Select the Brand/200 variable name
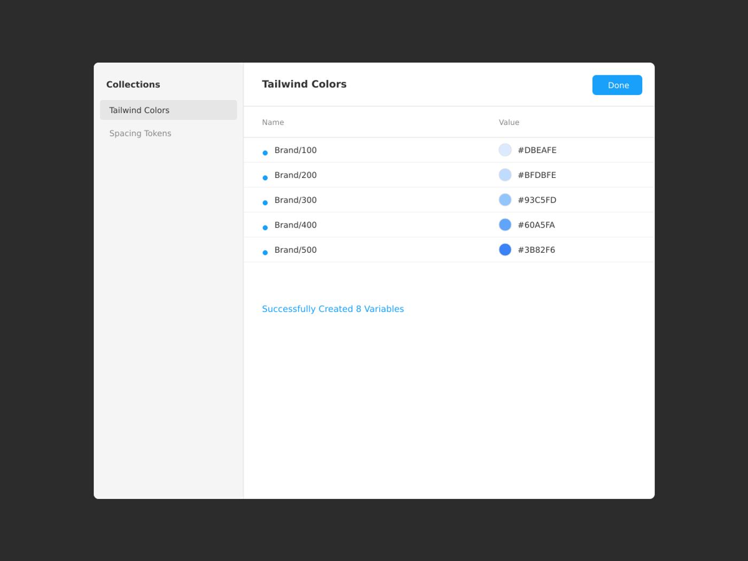Image resolution: width=748 pixels, height=561 pixels. 295,175
